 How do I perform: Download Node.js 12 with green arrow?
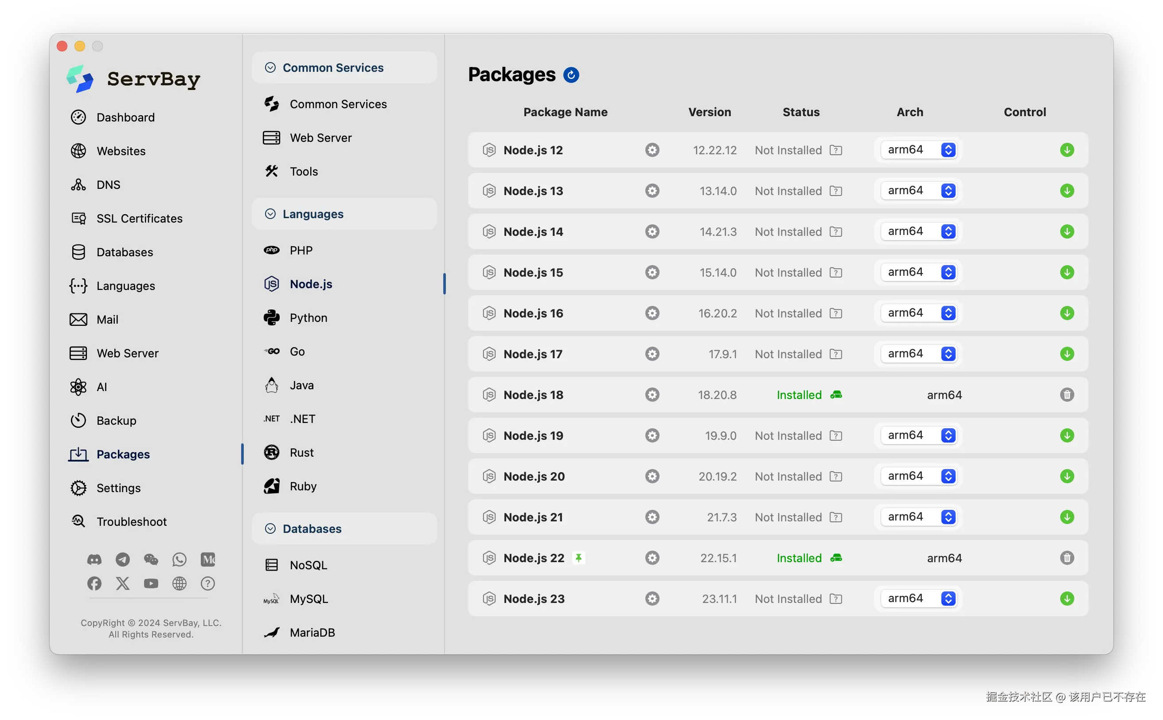[x=1067, y=150]
